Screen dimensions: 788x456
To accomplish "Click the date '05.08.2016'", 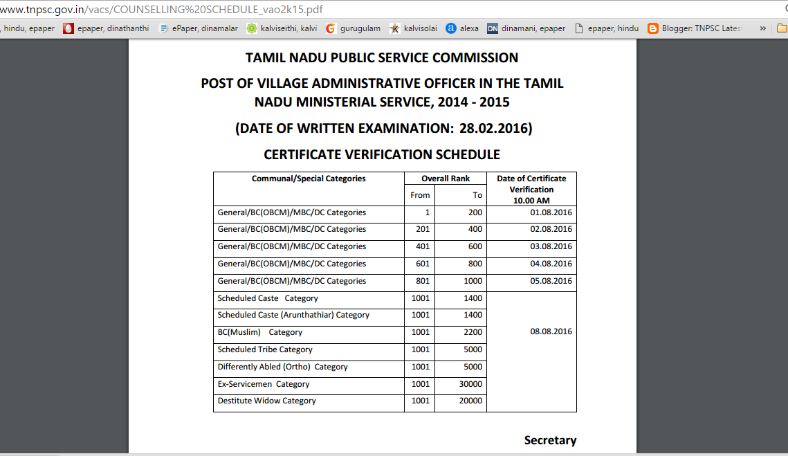I will 551,281.
